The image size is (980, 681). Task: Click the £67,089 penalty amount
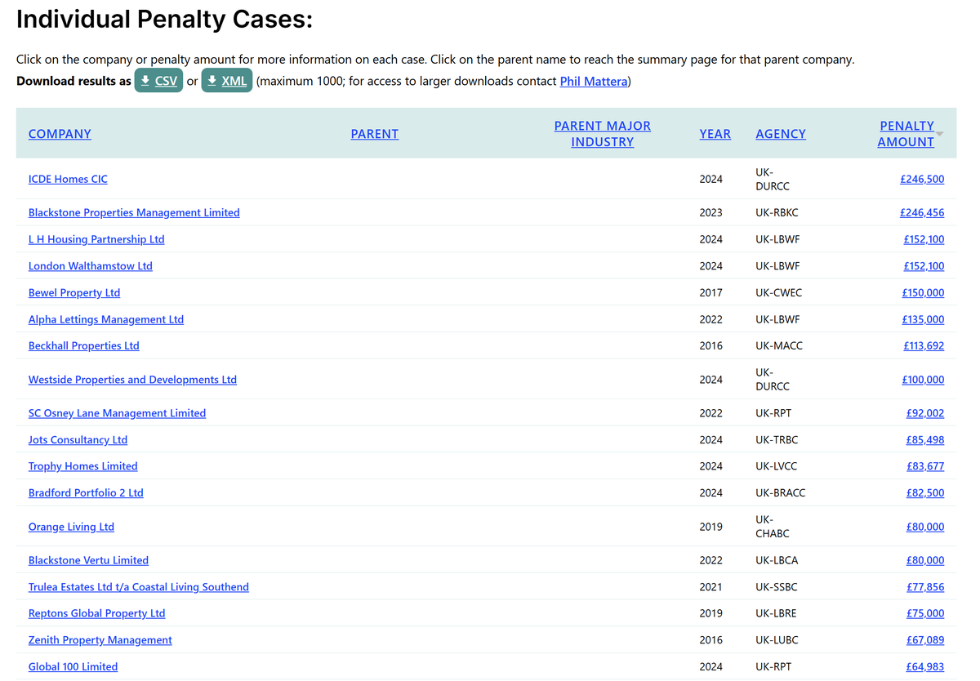925,640
